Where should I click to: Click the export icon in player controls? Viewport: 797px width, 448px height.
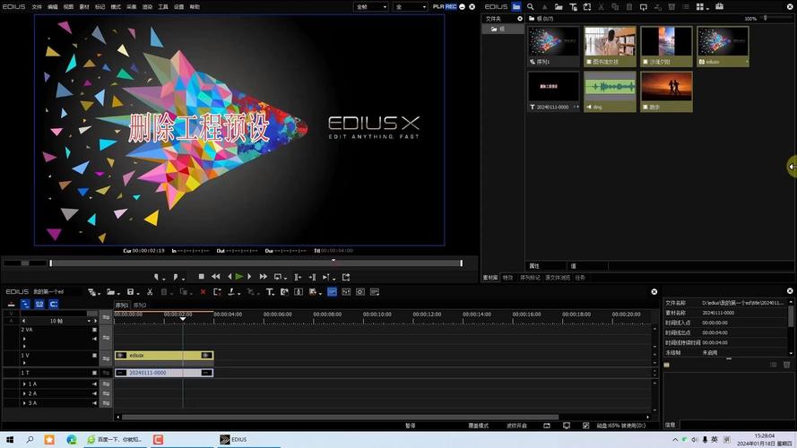tap(346, 277)
